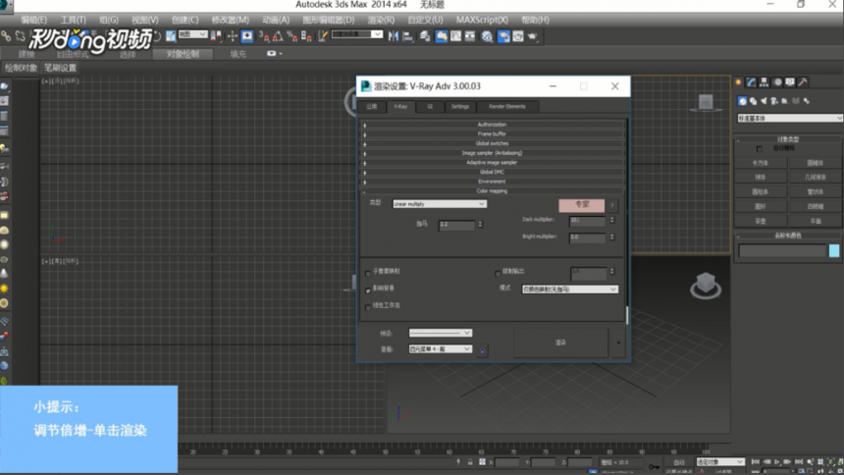Toggle the Angle Snap icon
Image resolution: width=844 pixels, height=475 pixels.
278,36
